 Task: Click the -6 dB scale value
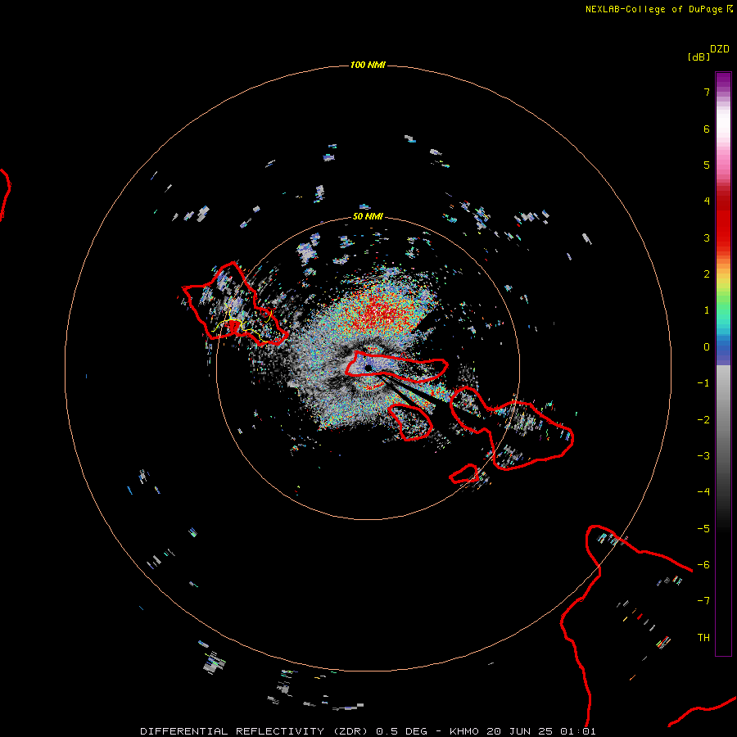703,564
